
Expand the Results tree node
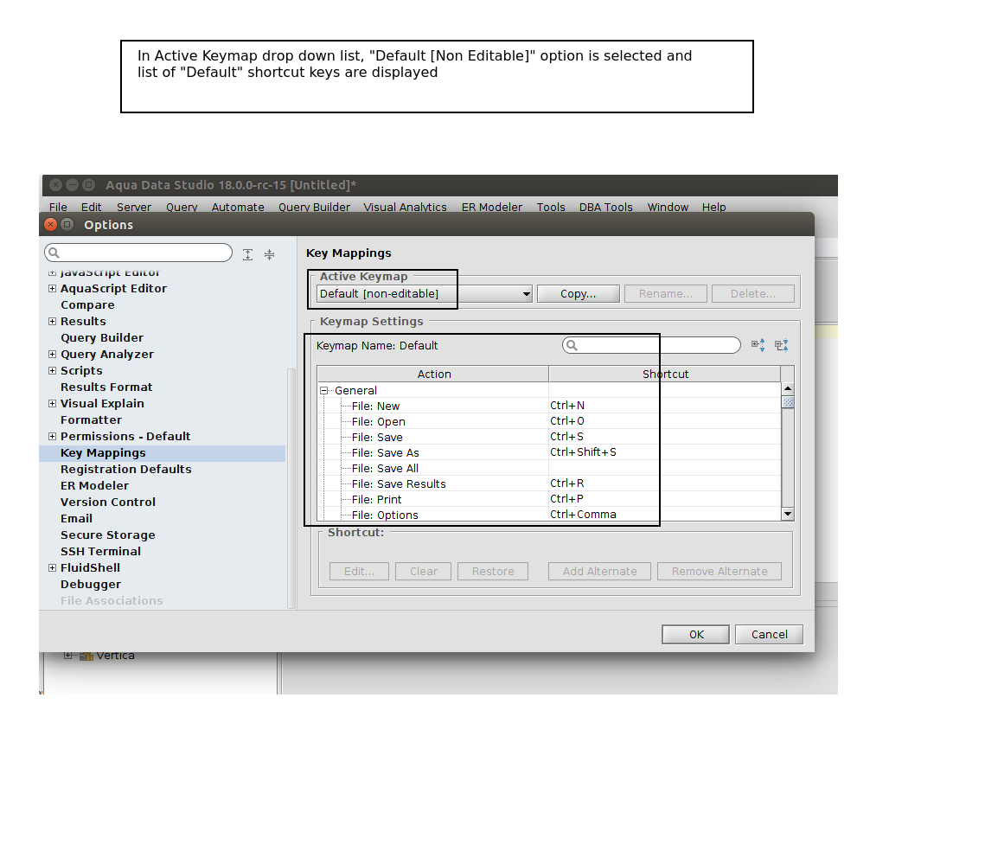(x=52, y=321)
